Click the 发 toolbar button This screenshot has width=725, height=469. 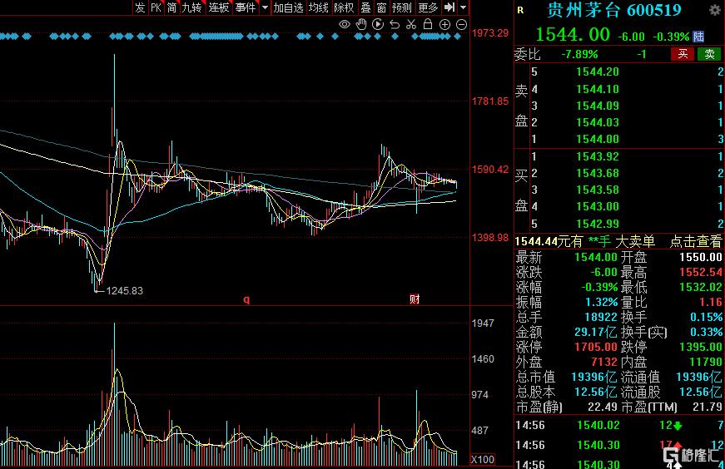tap(140, 7)
